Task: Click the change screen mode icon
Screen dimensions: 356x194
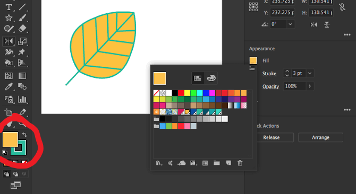Action: 15,185
